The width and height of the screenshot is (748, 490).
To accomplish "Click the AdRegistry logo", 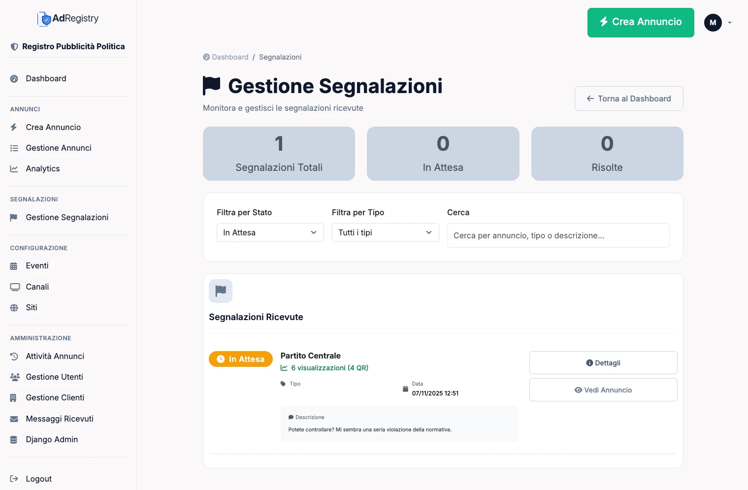I will 67,19.
